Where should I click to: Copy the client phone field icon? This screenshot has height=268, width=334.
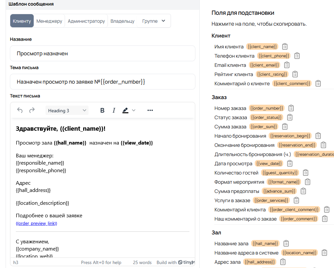point(297,56)
